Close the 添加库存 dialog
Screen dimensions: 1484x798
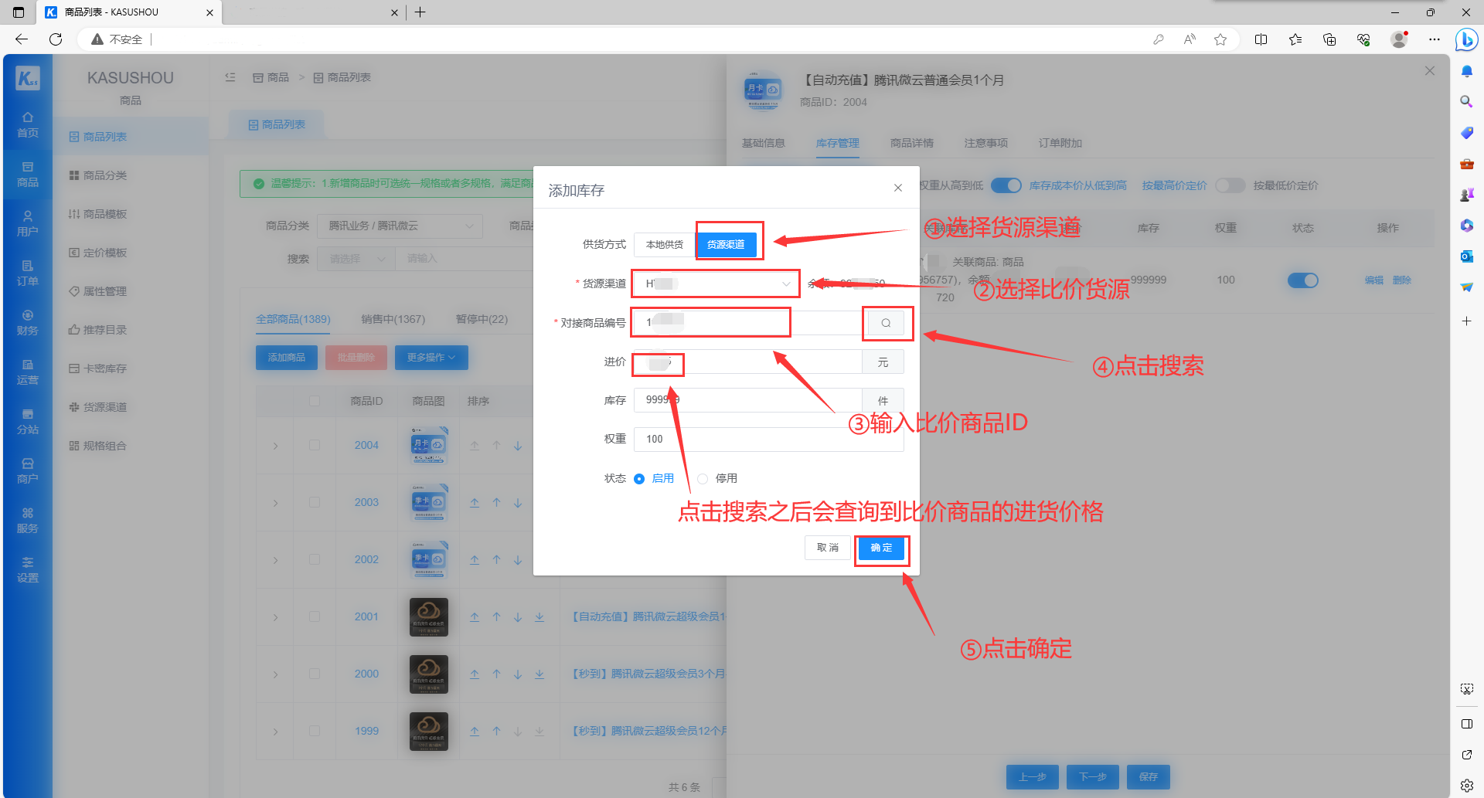click(x=898, y=188)
